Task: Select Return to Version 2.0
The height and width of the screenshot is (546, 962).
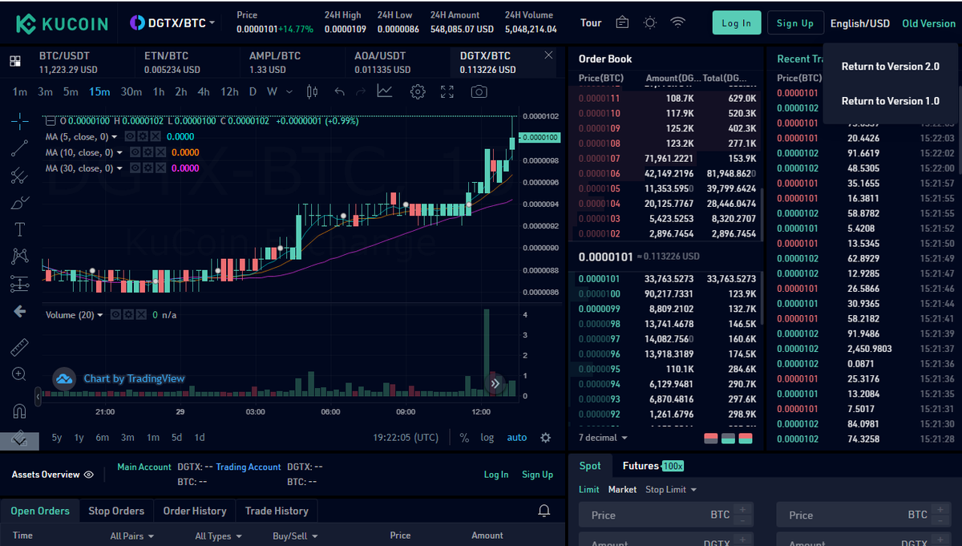Action: pyautogui.click(x=891, y=67)
